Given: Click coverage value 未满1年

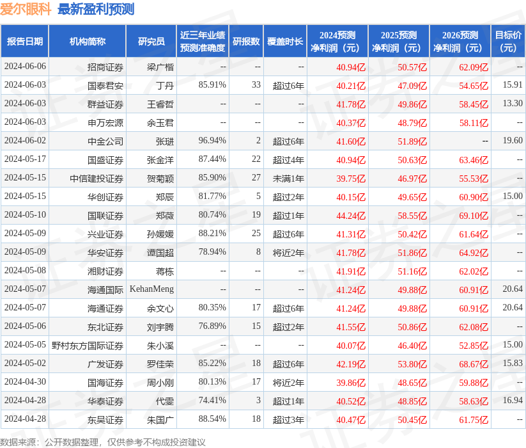Looking at the screenshot, I should [x=288, y=179].
